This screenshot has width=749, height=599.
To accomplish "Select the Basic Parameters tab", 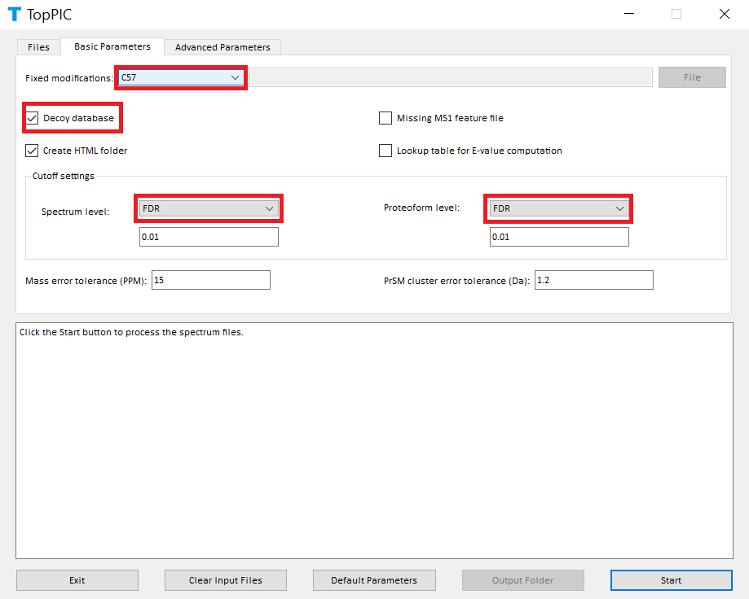I will 112,46.
